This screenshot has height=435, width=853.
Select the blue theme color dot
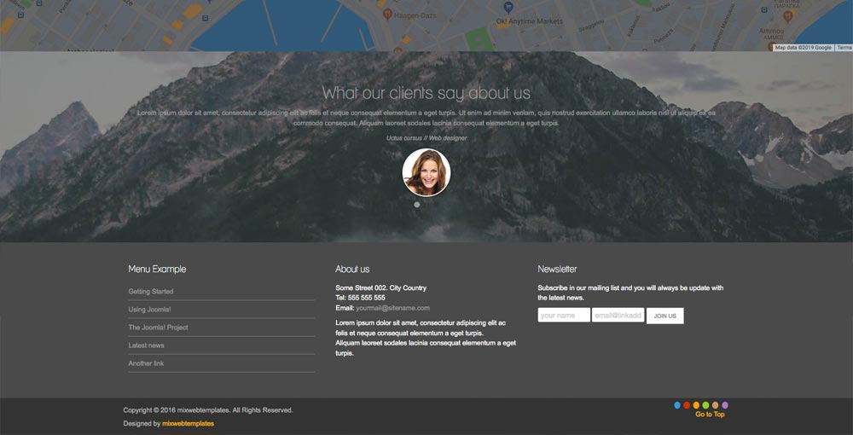coord(677,405)
